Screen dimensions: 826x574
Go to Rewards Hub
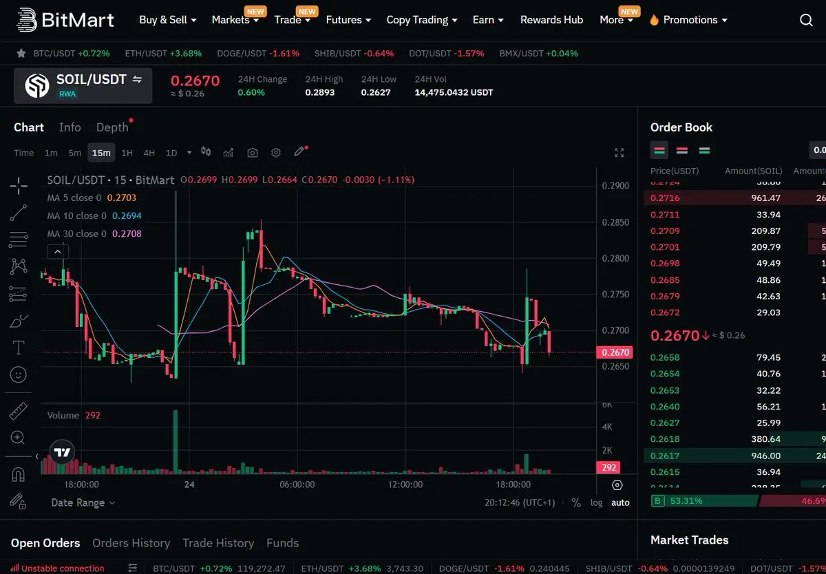point(551,20)
